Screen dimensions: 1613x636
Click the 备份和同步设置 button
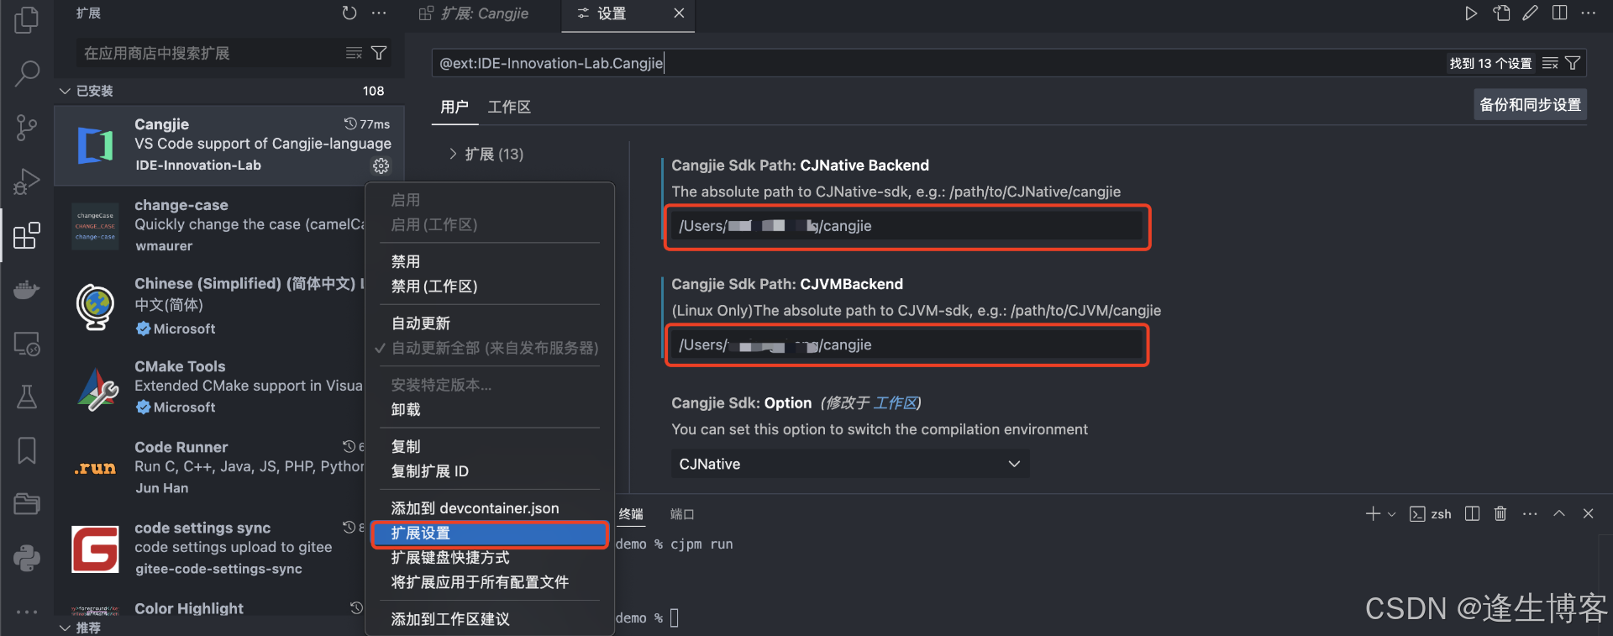pos(1531,105)
